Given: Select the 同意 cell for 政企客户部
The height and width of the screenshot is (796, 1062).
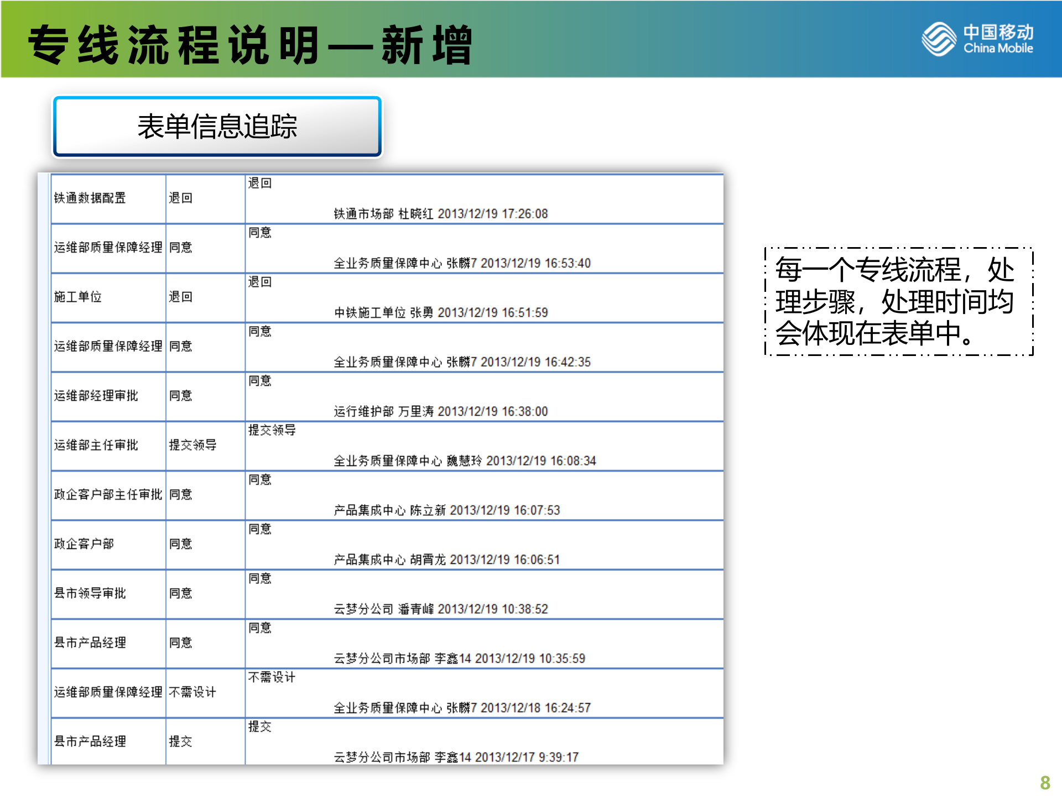Looking at the screenshot, I should pyautogui.click(x=181, y=544).
